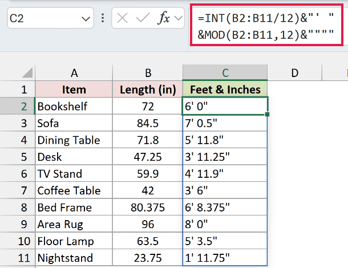Select the cell showing 7' 0.5"
The height and width of the screenshot is (268, 348).
(x=225, y=123)
